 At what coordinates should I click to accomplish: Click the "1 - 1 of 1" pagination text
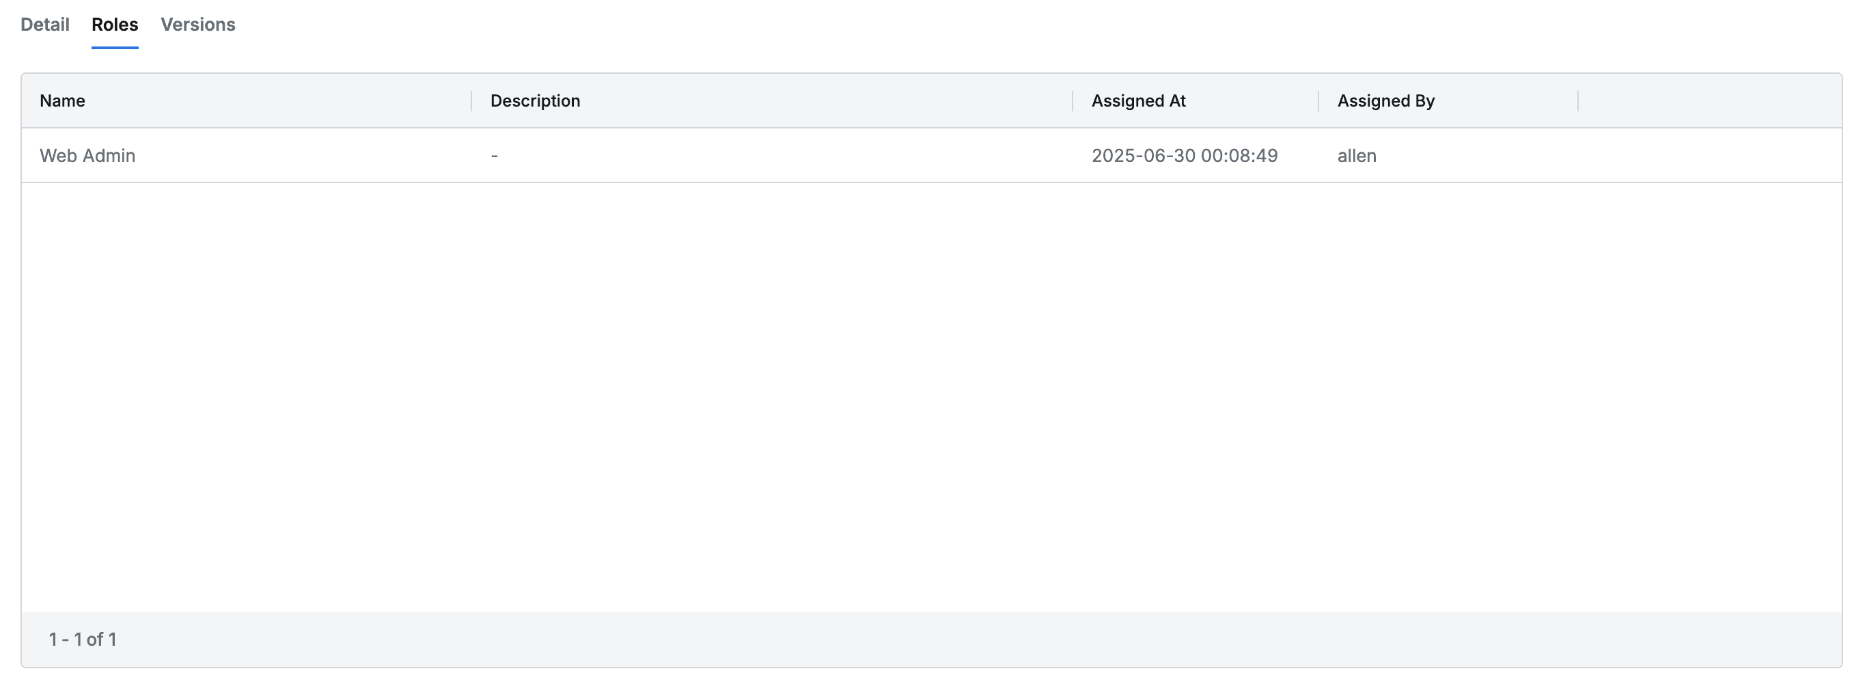pos(83,639)
